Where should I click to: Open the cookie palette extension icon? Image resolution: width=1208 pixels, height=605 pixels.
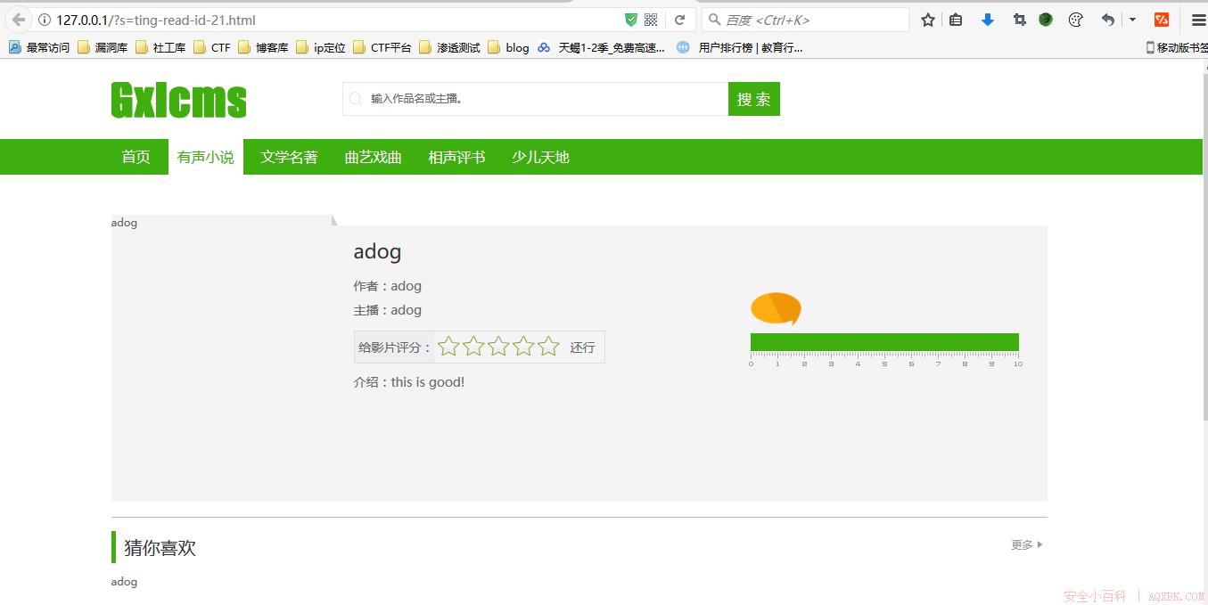tap(1075, 20)
